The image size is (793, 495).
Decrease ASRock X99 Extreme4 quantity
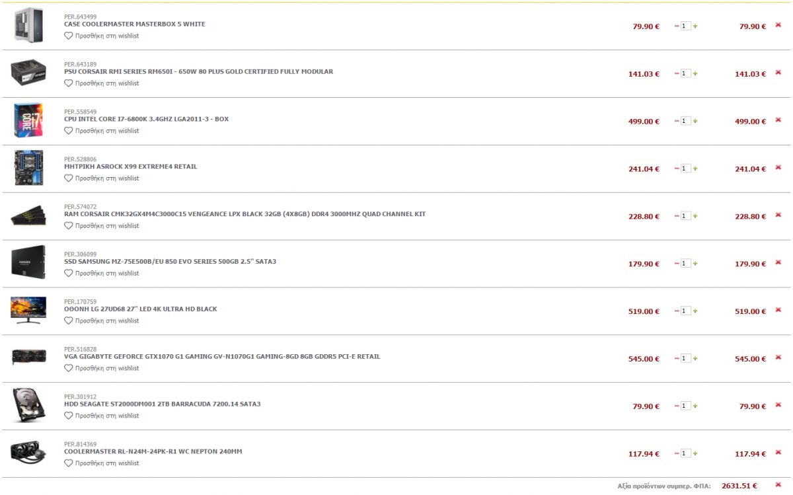tap(677, 169)
